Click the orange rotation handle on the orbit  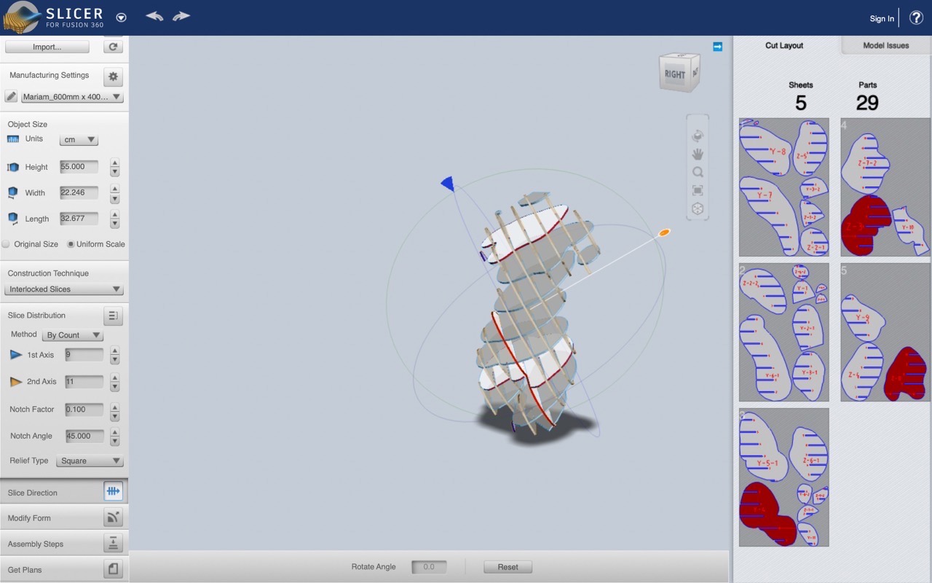[664, 232]
